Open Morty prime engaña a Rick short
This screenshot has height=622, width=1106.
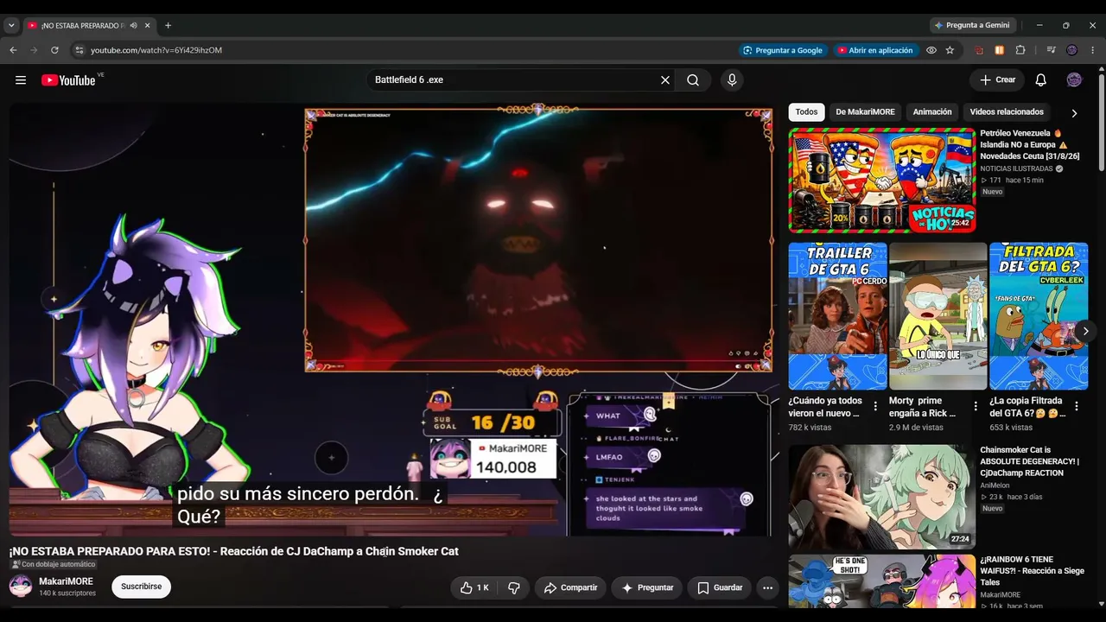point(938,316)
